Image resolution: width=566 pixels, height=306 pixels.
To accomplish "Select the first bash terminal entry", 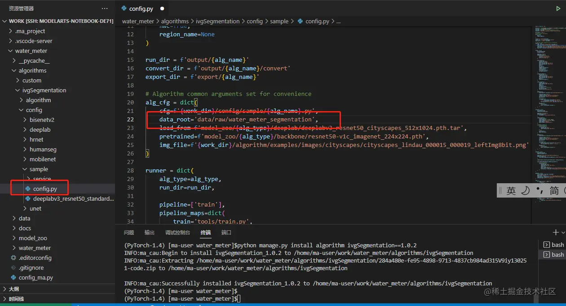I will point(553,245).
